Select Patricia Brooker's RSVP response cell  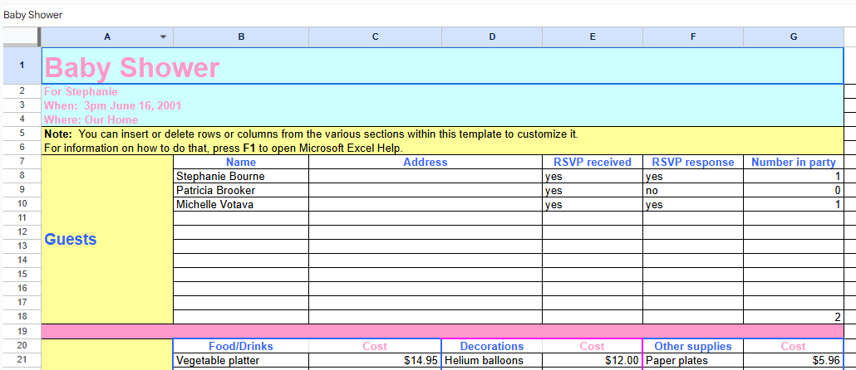693,191
